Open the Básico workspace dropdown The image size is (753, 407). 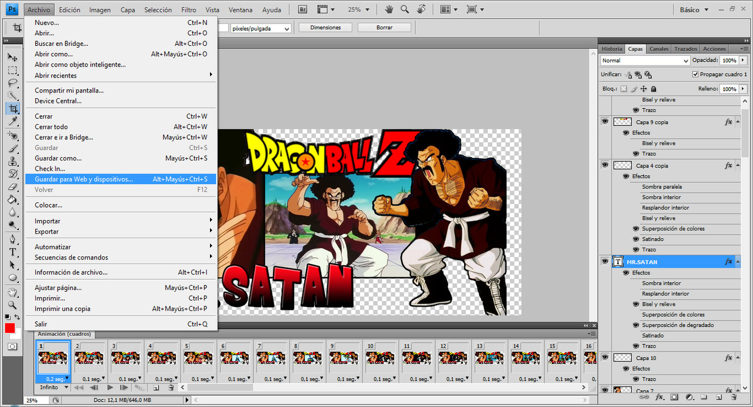click(694, 10)
